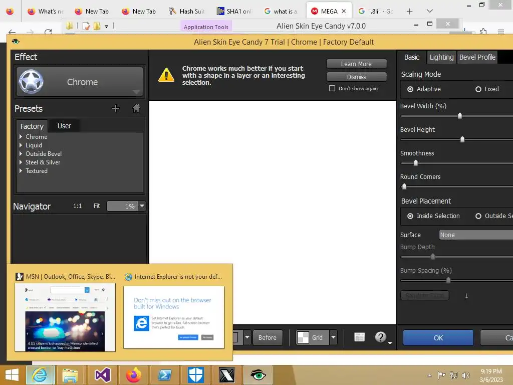Switch to the Bevel Profile tab

point(477,57)
